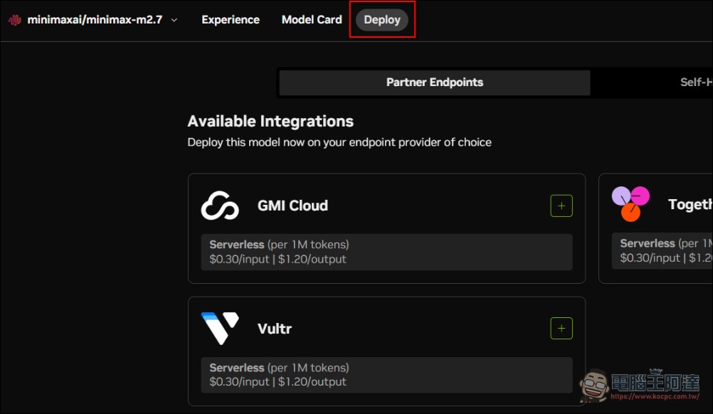Click the minimaxai/minimax-m2.7 model name

point(95,20)
